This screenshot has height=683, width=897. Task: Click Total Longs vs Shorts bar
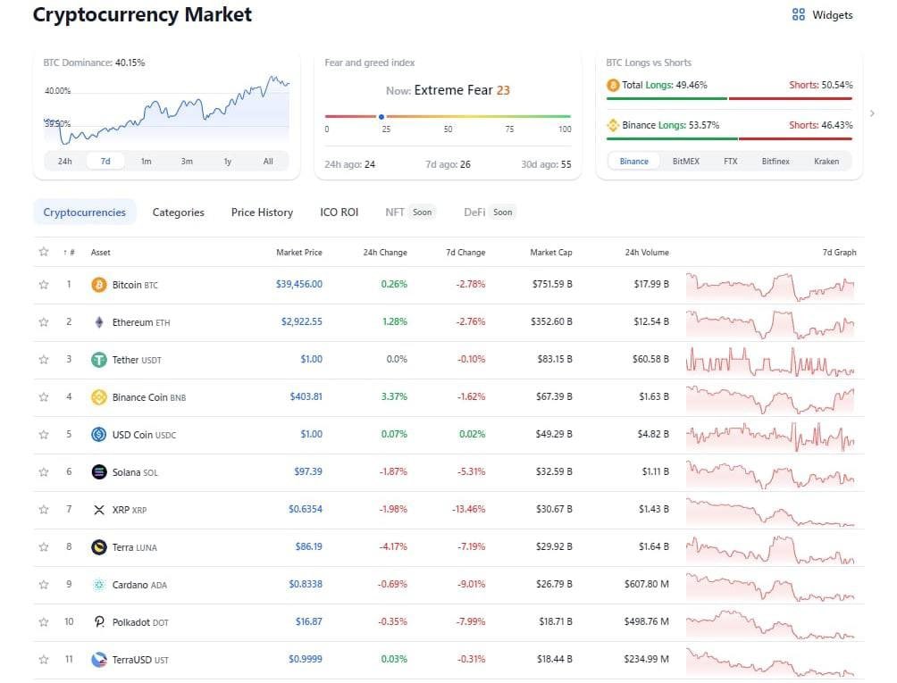[x=729, y=98]
